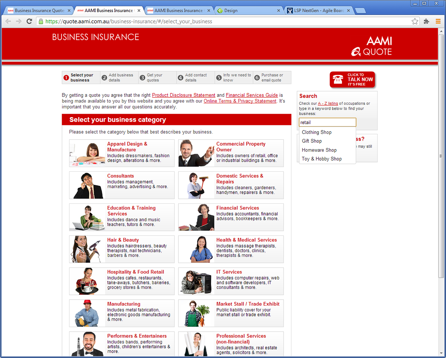Click the Hospitality waitress photo

[87, 281]
